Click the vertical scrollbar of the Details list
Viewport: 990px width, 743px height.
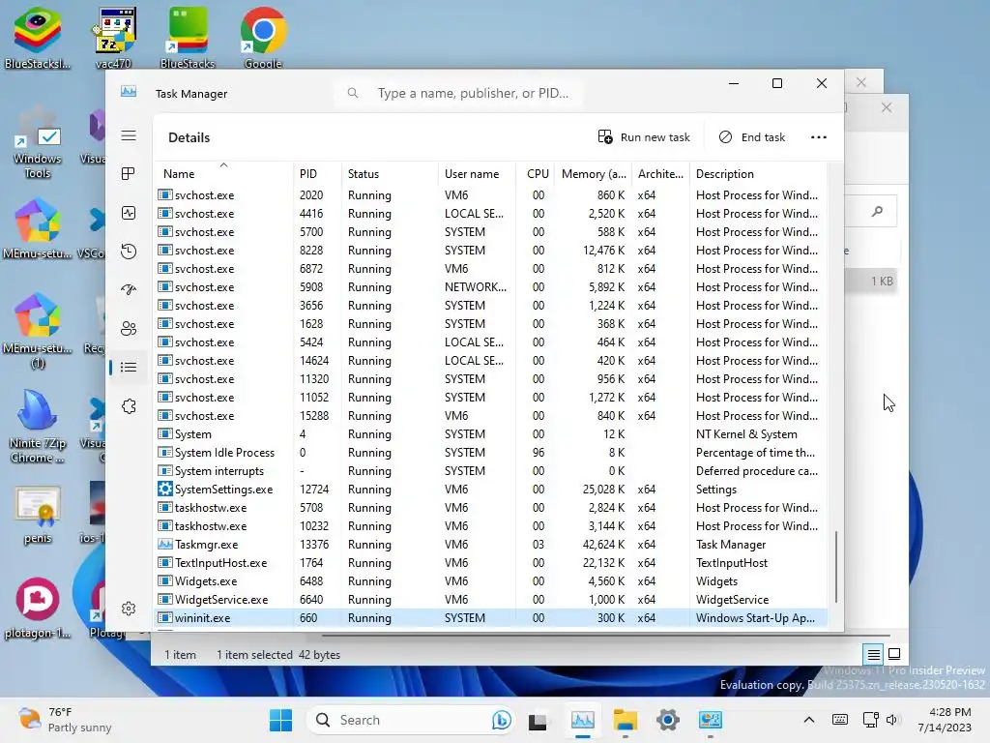tap(836, 567)
